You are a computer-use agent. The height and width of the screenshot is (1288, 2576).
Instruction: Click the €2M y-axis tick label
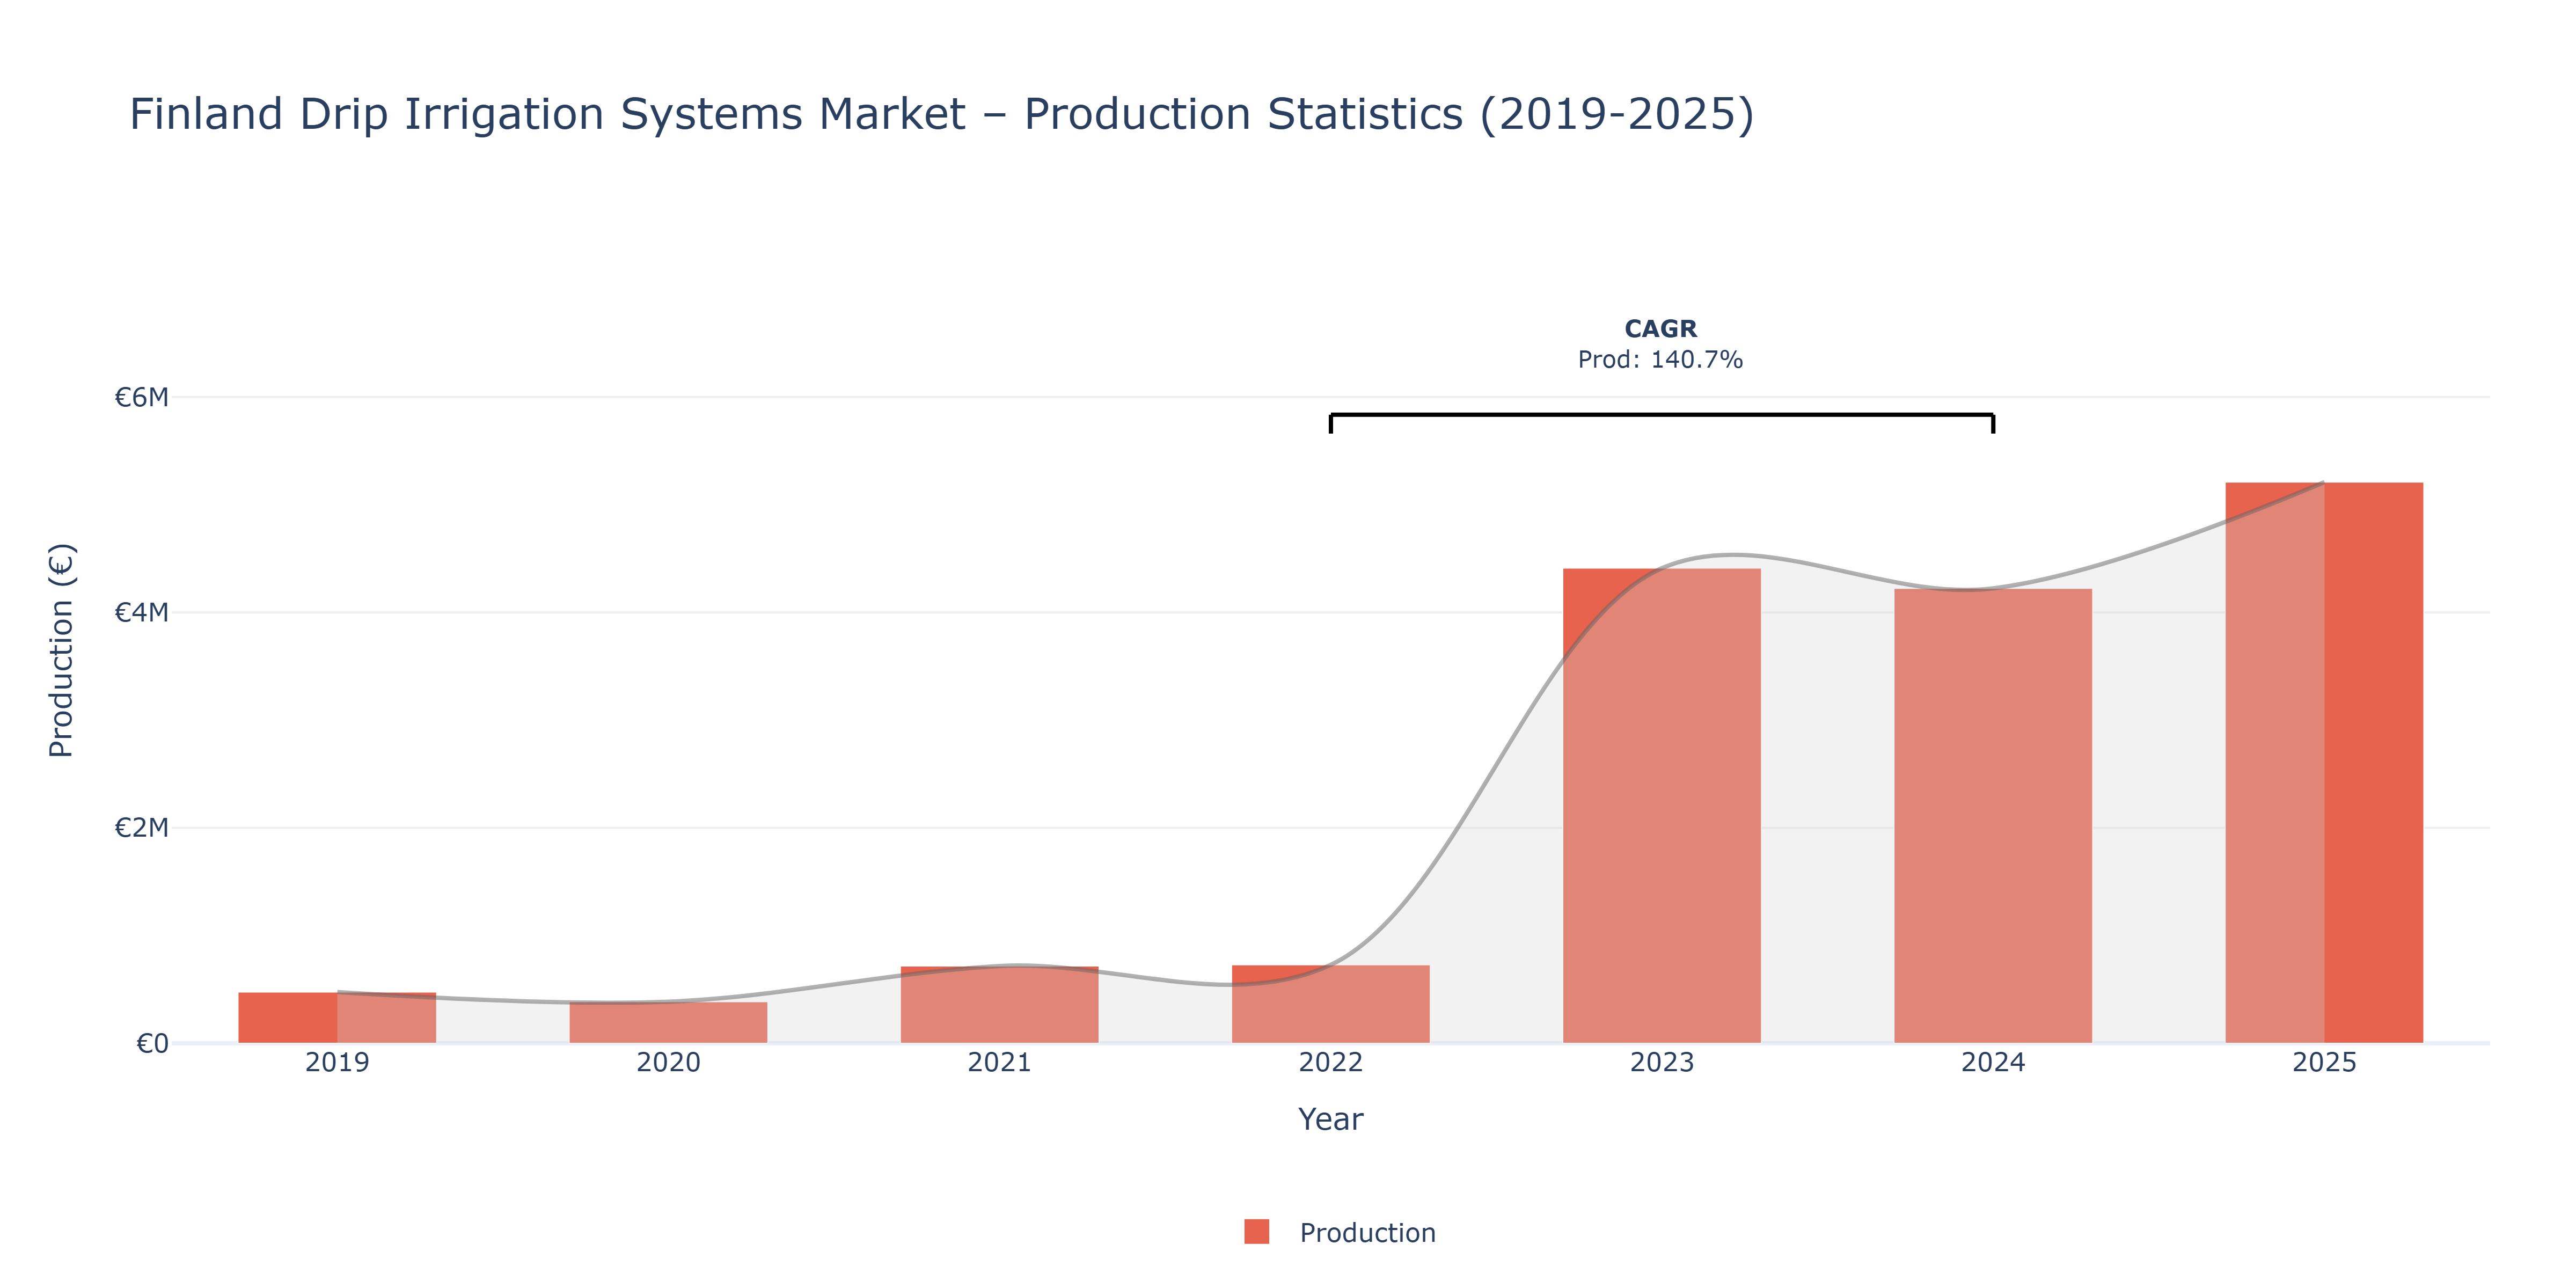pos(142,828)
